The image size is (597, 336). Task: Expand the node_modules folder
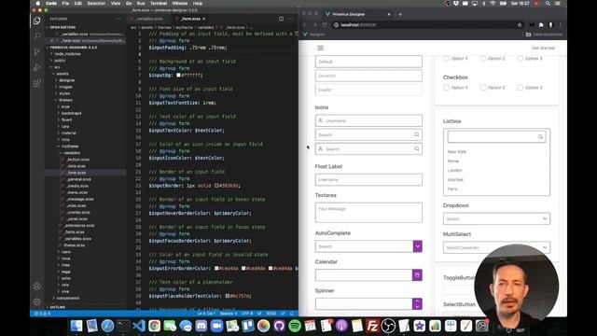click(x=67, y=54)
